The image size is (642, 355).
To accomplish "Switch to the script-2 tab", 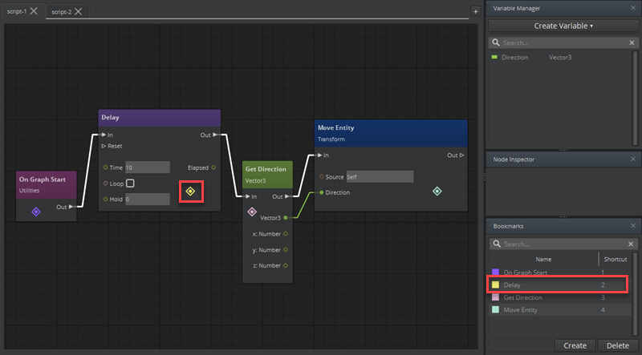I will (x=60, y=12).
